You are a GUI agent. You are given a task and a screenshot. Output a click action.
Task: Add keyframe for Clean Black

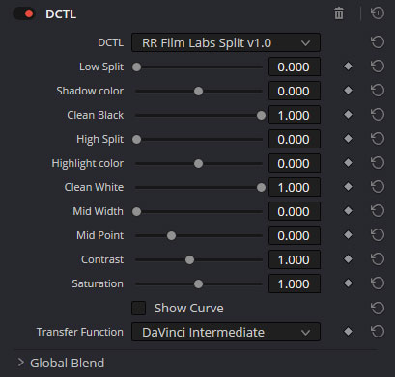(x=348, y=115)
